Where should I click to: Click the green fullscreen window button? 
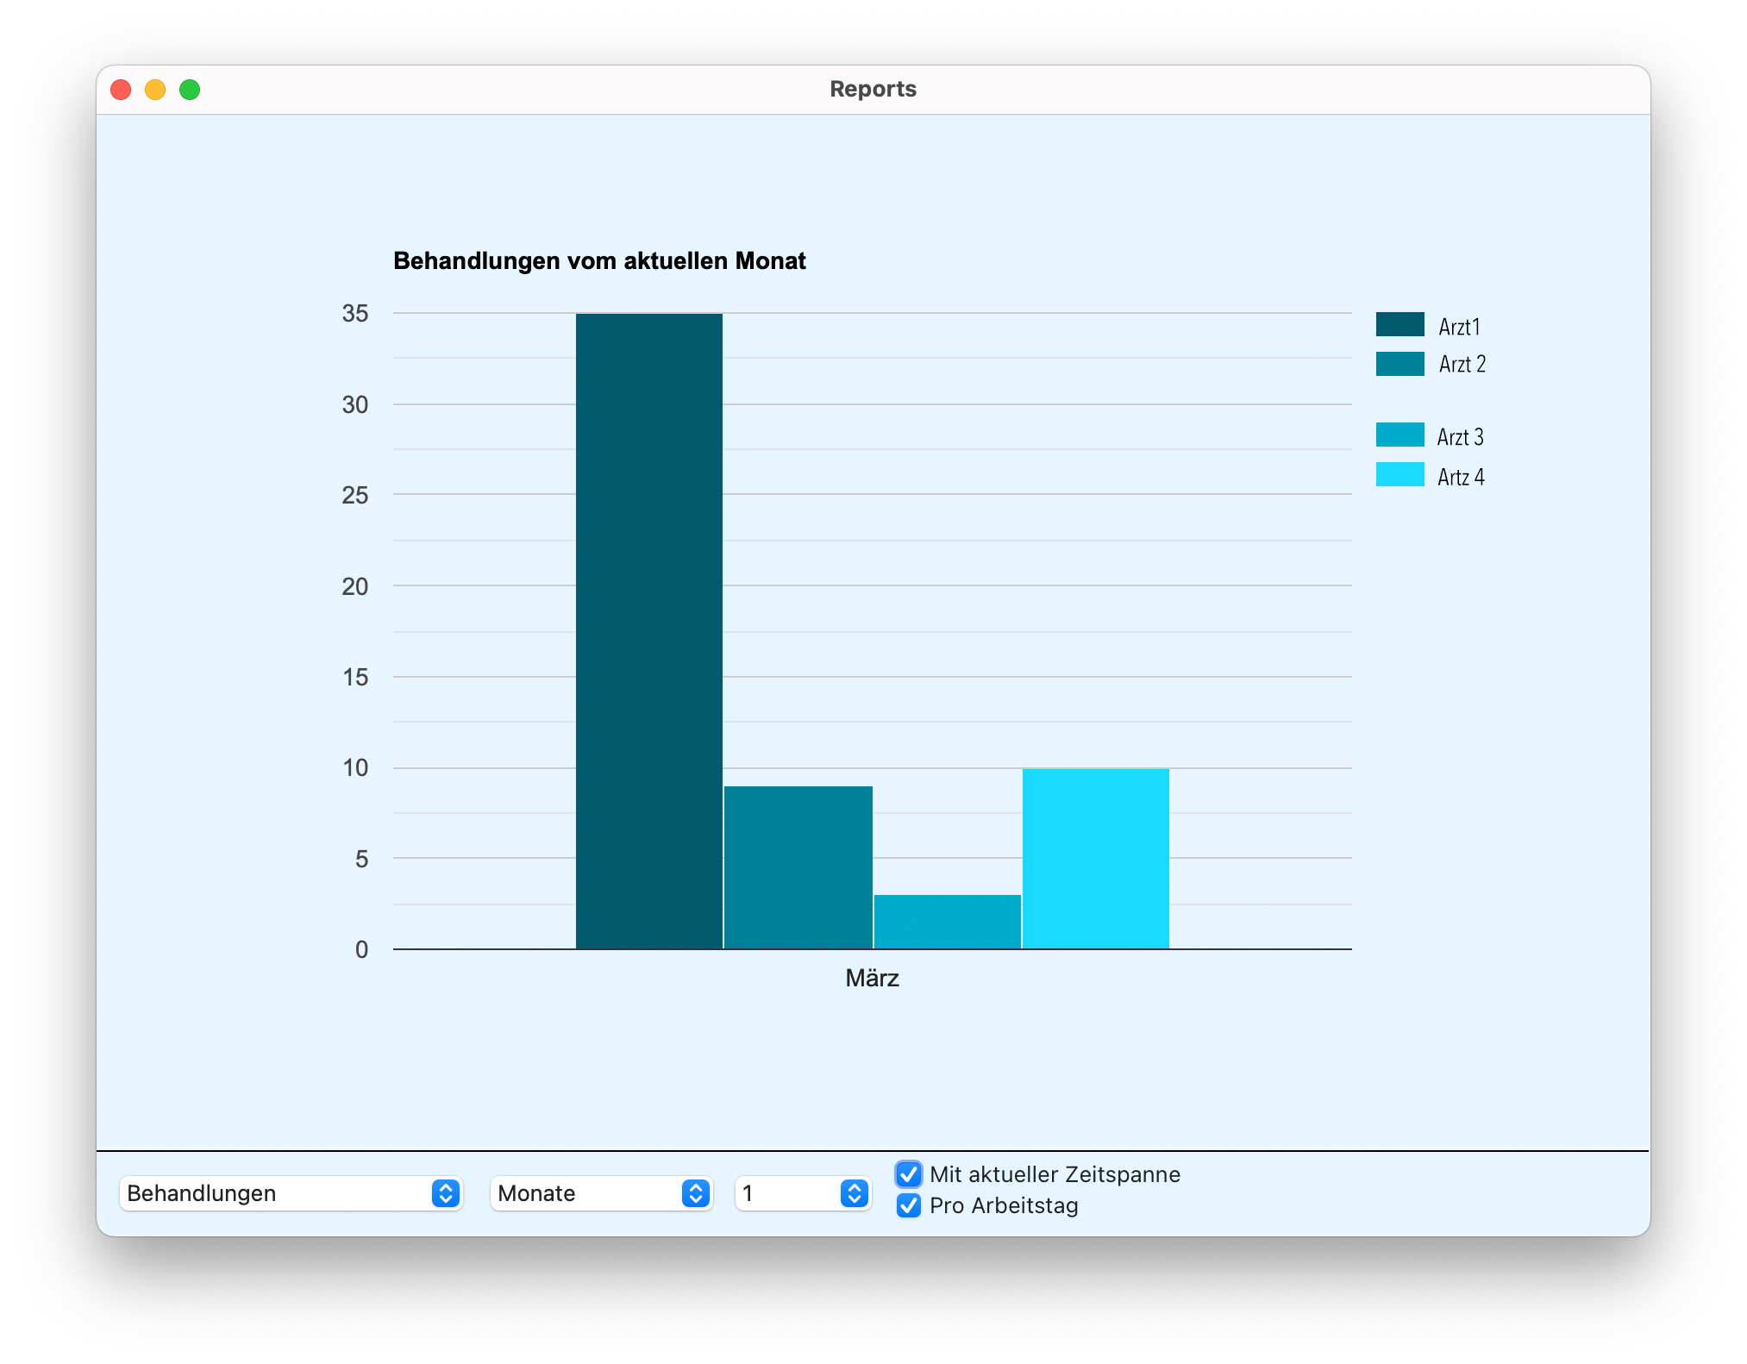tap(190, 90)
